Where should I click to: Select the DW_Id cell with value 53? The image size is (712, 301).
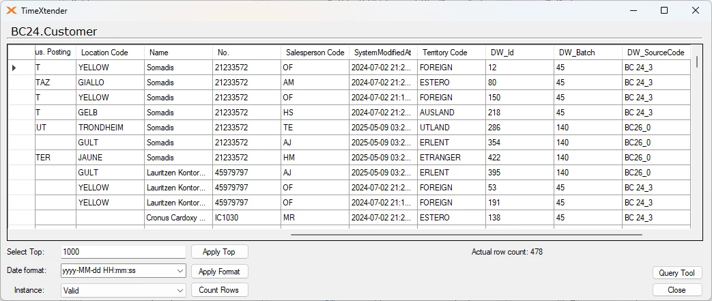point(520,188)
